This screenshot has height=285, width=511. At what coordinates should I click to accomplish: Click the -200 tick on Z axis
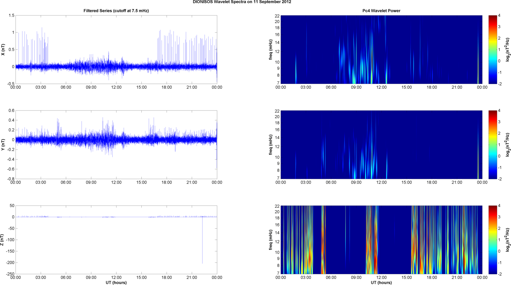pyautogui.click(x=10, y=263)
